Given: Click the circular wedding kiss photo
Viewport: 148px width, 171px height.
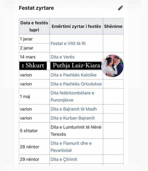Looking at the screenshot, I should [x=112, y=66].
